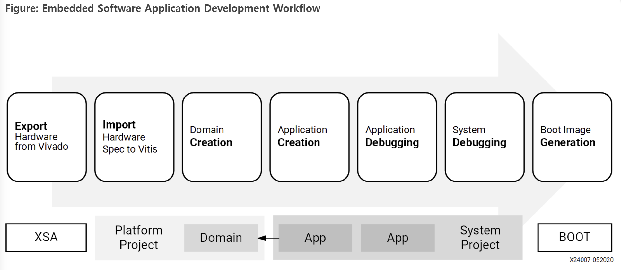This screenshot has width=621, height=270.
Task: Click the XSA box
Action: point(46,237)
